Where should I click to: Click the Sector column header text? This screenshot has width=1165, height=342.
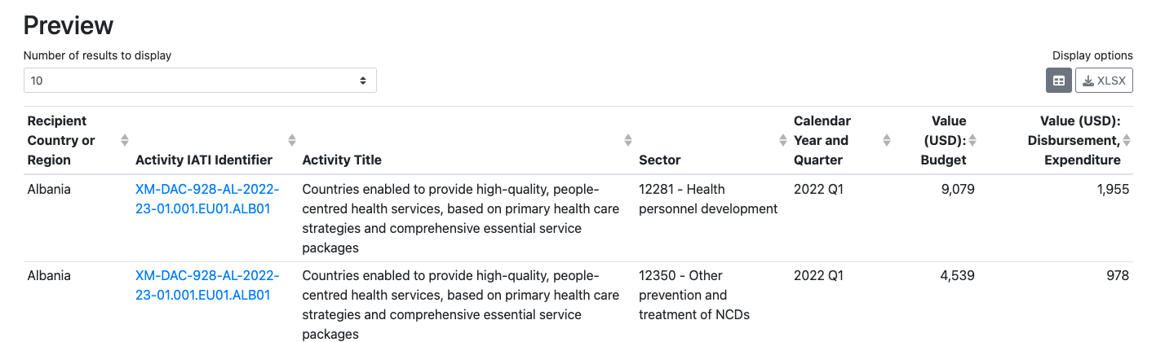659,160
